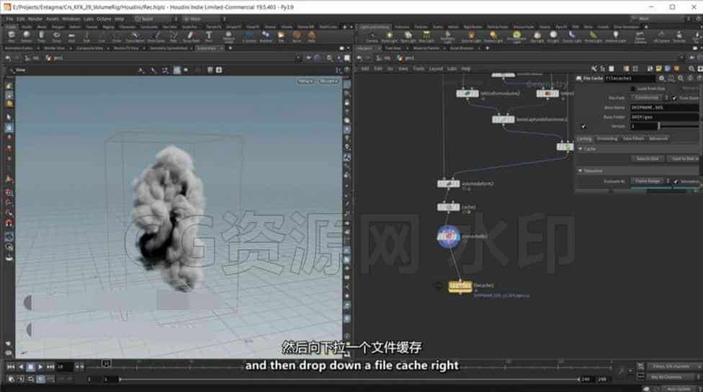
Task: Click the network editor find magnifier icon
Action: click(x=691, y=68)
